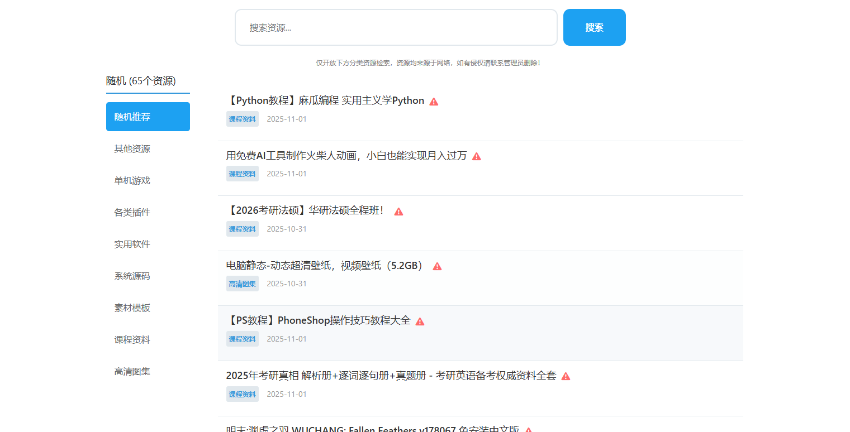Viewport: 850px width, 432px height.
Task: Click warning icon beside PS教程 PhoneShop title
Action: [x=420, y=321]
